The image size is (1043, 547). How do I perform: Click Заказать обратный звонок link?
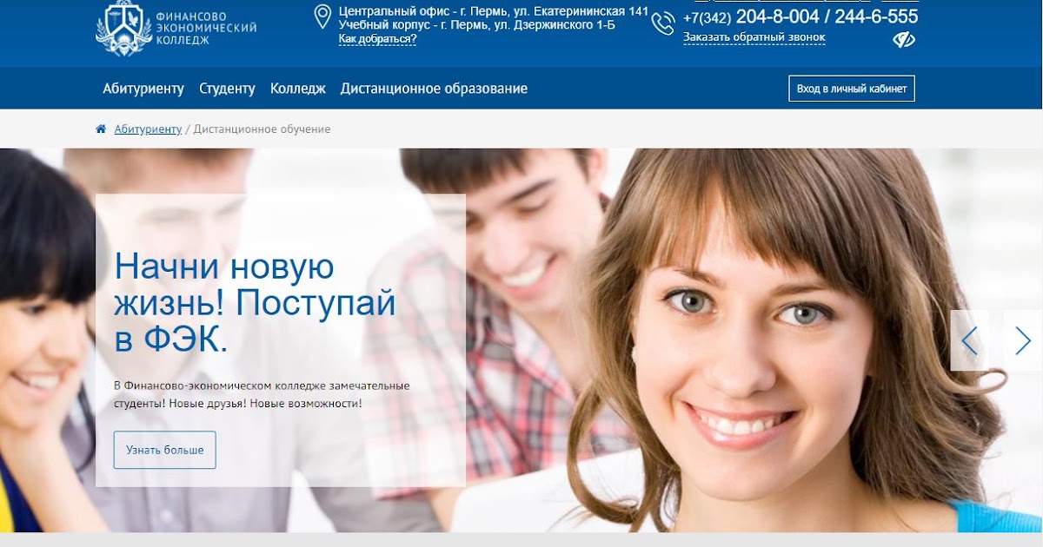pyautogui.click(x=754, y=37)
